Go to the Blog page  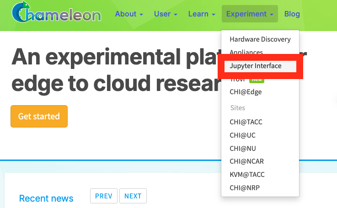[x=292, y=14]
